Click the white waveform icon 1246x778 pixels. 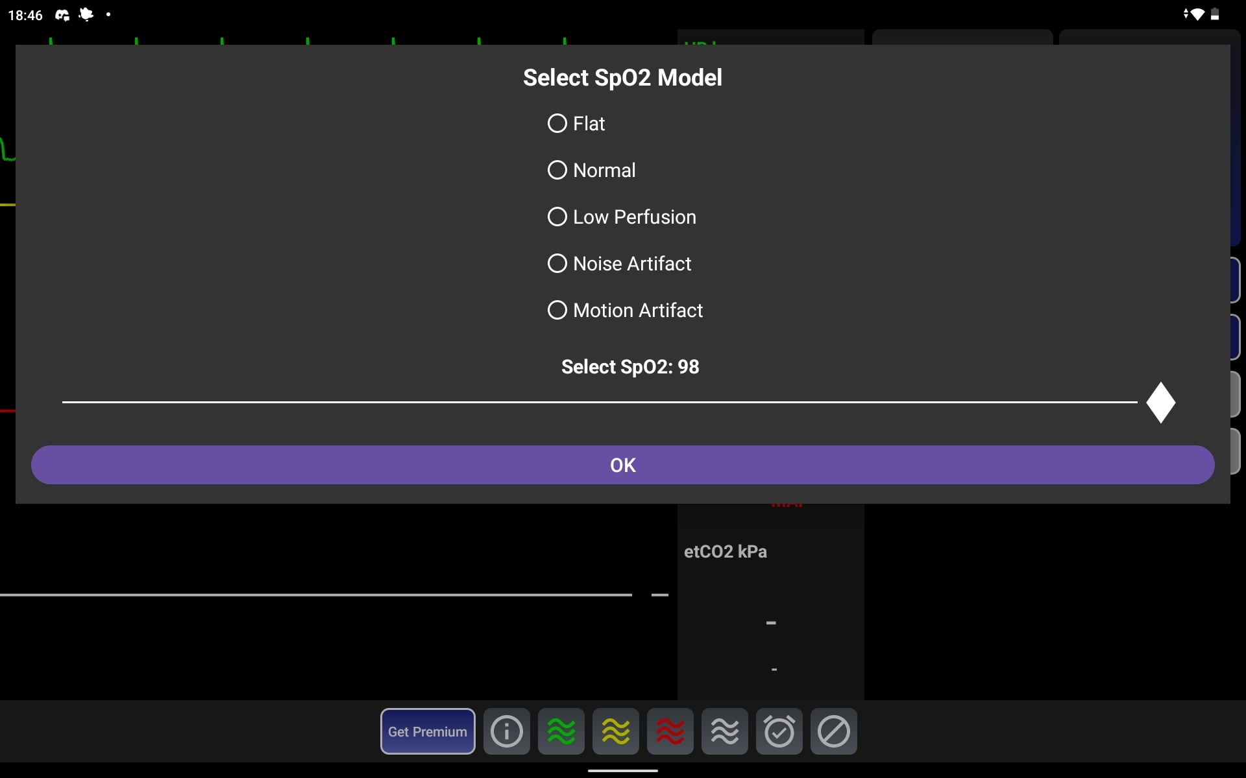tap(724, 731)
